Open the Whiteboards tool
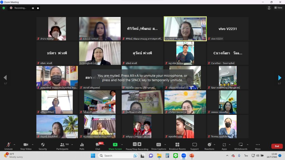Image resolution: width=285 pixels, height=160 pixels. pyautogui.click(x=241, y=146)
